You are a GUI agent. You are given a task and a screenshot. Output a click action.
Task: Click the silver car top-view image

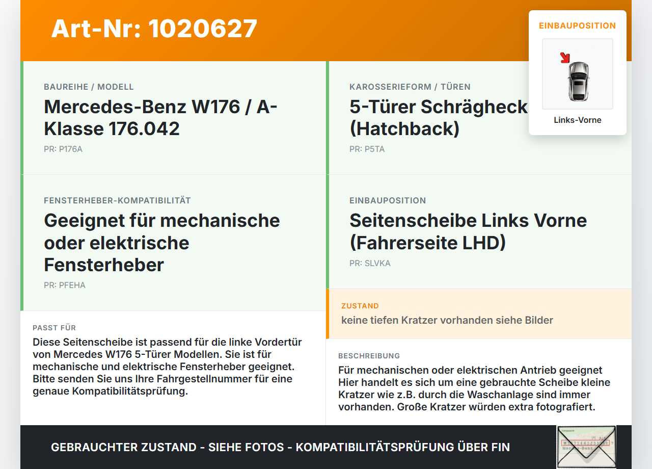point(578,81)
